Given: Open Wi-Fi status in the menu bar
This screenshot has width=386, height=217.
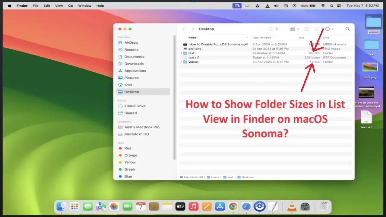Looking at the screenshot, I should click(x=323, y=6).
